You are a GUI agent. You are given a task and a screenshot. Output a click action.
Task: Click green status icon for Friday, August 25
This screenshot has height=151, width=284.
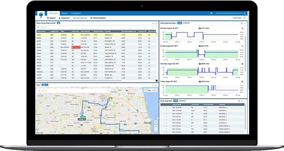click(242, 81)
